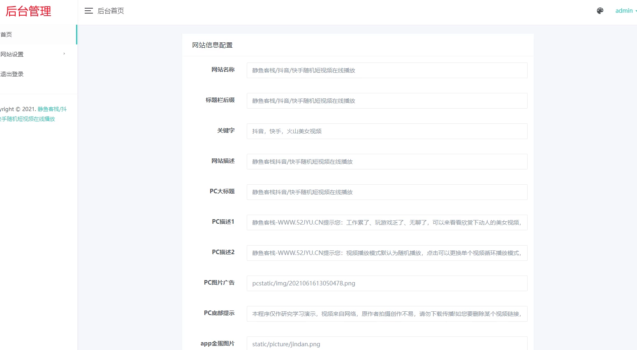Click the PC底部提示 input field
Screen dimensions: 637x350
[387, 314]
